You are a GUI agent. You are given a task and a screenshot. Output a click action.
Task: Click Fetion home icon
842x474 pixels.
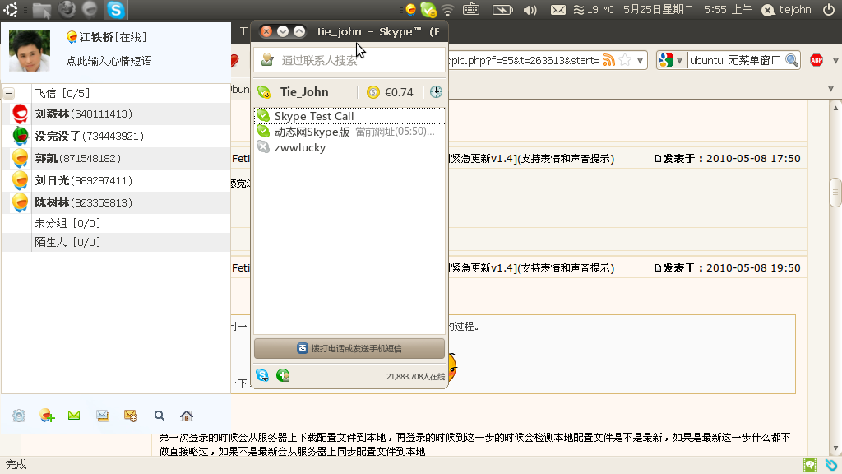pos(187,416)
